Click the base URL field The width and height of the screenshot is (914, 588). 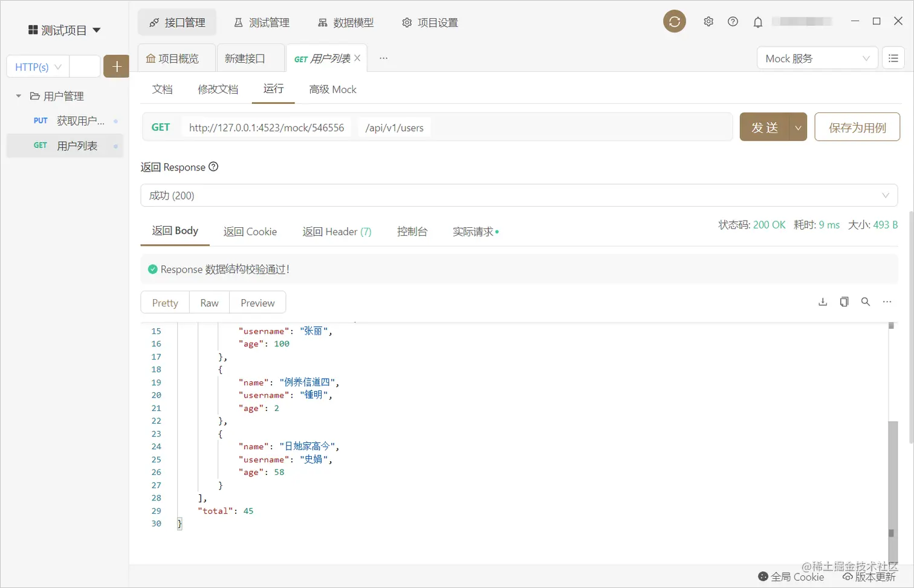[267, 128]
